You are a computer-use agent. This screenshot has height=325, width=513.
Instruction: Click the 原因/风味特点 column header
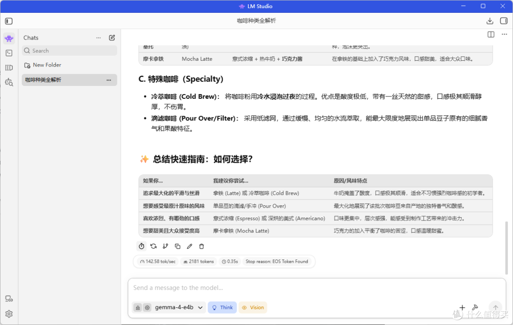click(x=351, y=181)
